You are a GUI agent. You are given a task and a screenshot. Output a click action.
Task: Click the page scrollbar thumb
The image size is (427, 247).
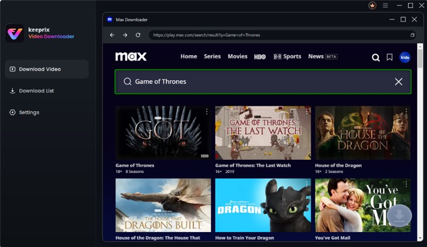click(420, 59)
